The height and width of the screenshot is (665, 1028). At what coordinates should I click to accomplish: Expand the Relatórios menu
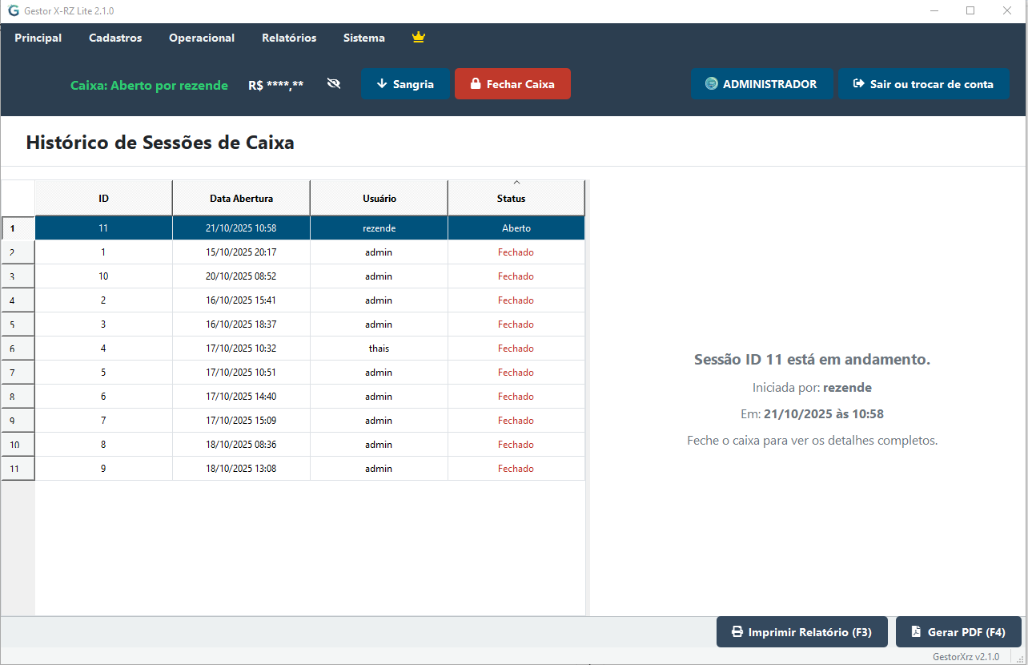tap(289, 38)
